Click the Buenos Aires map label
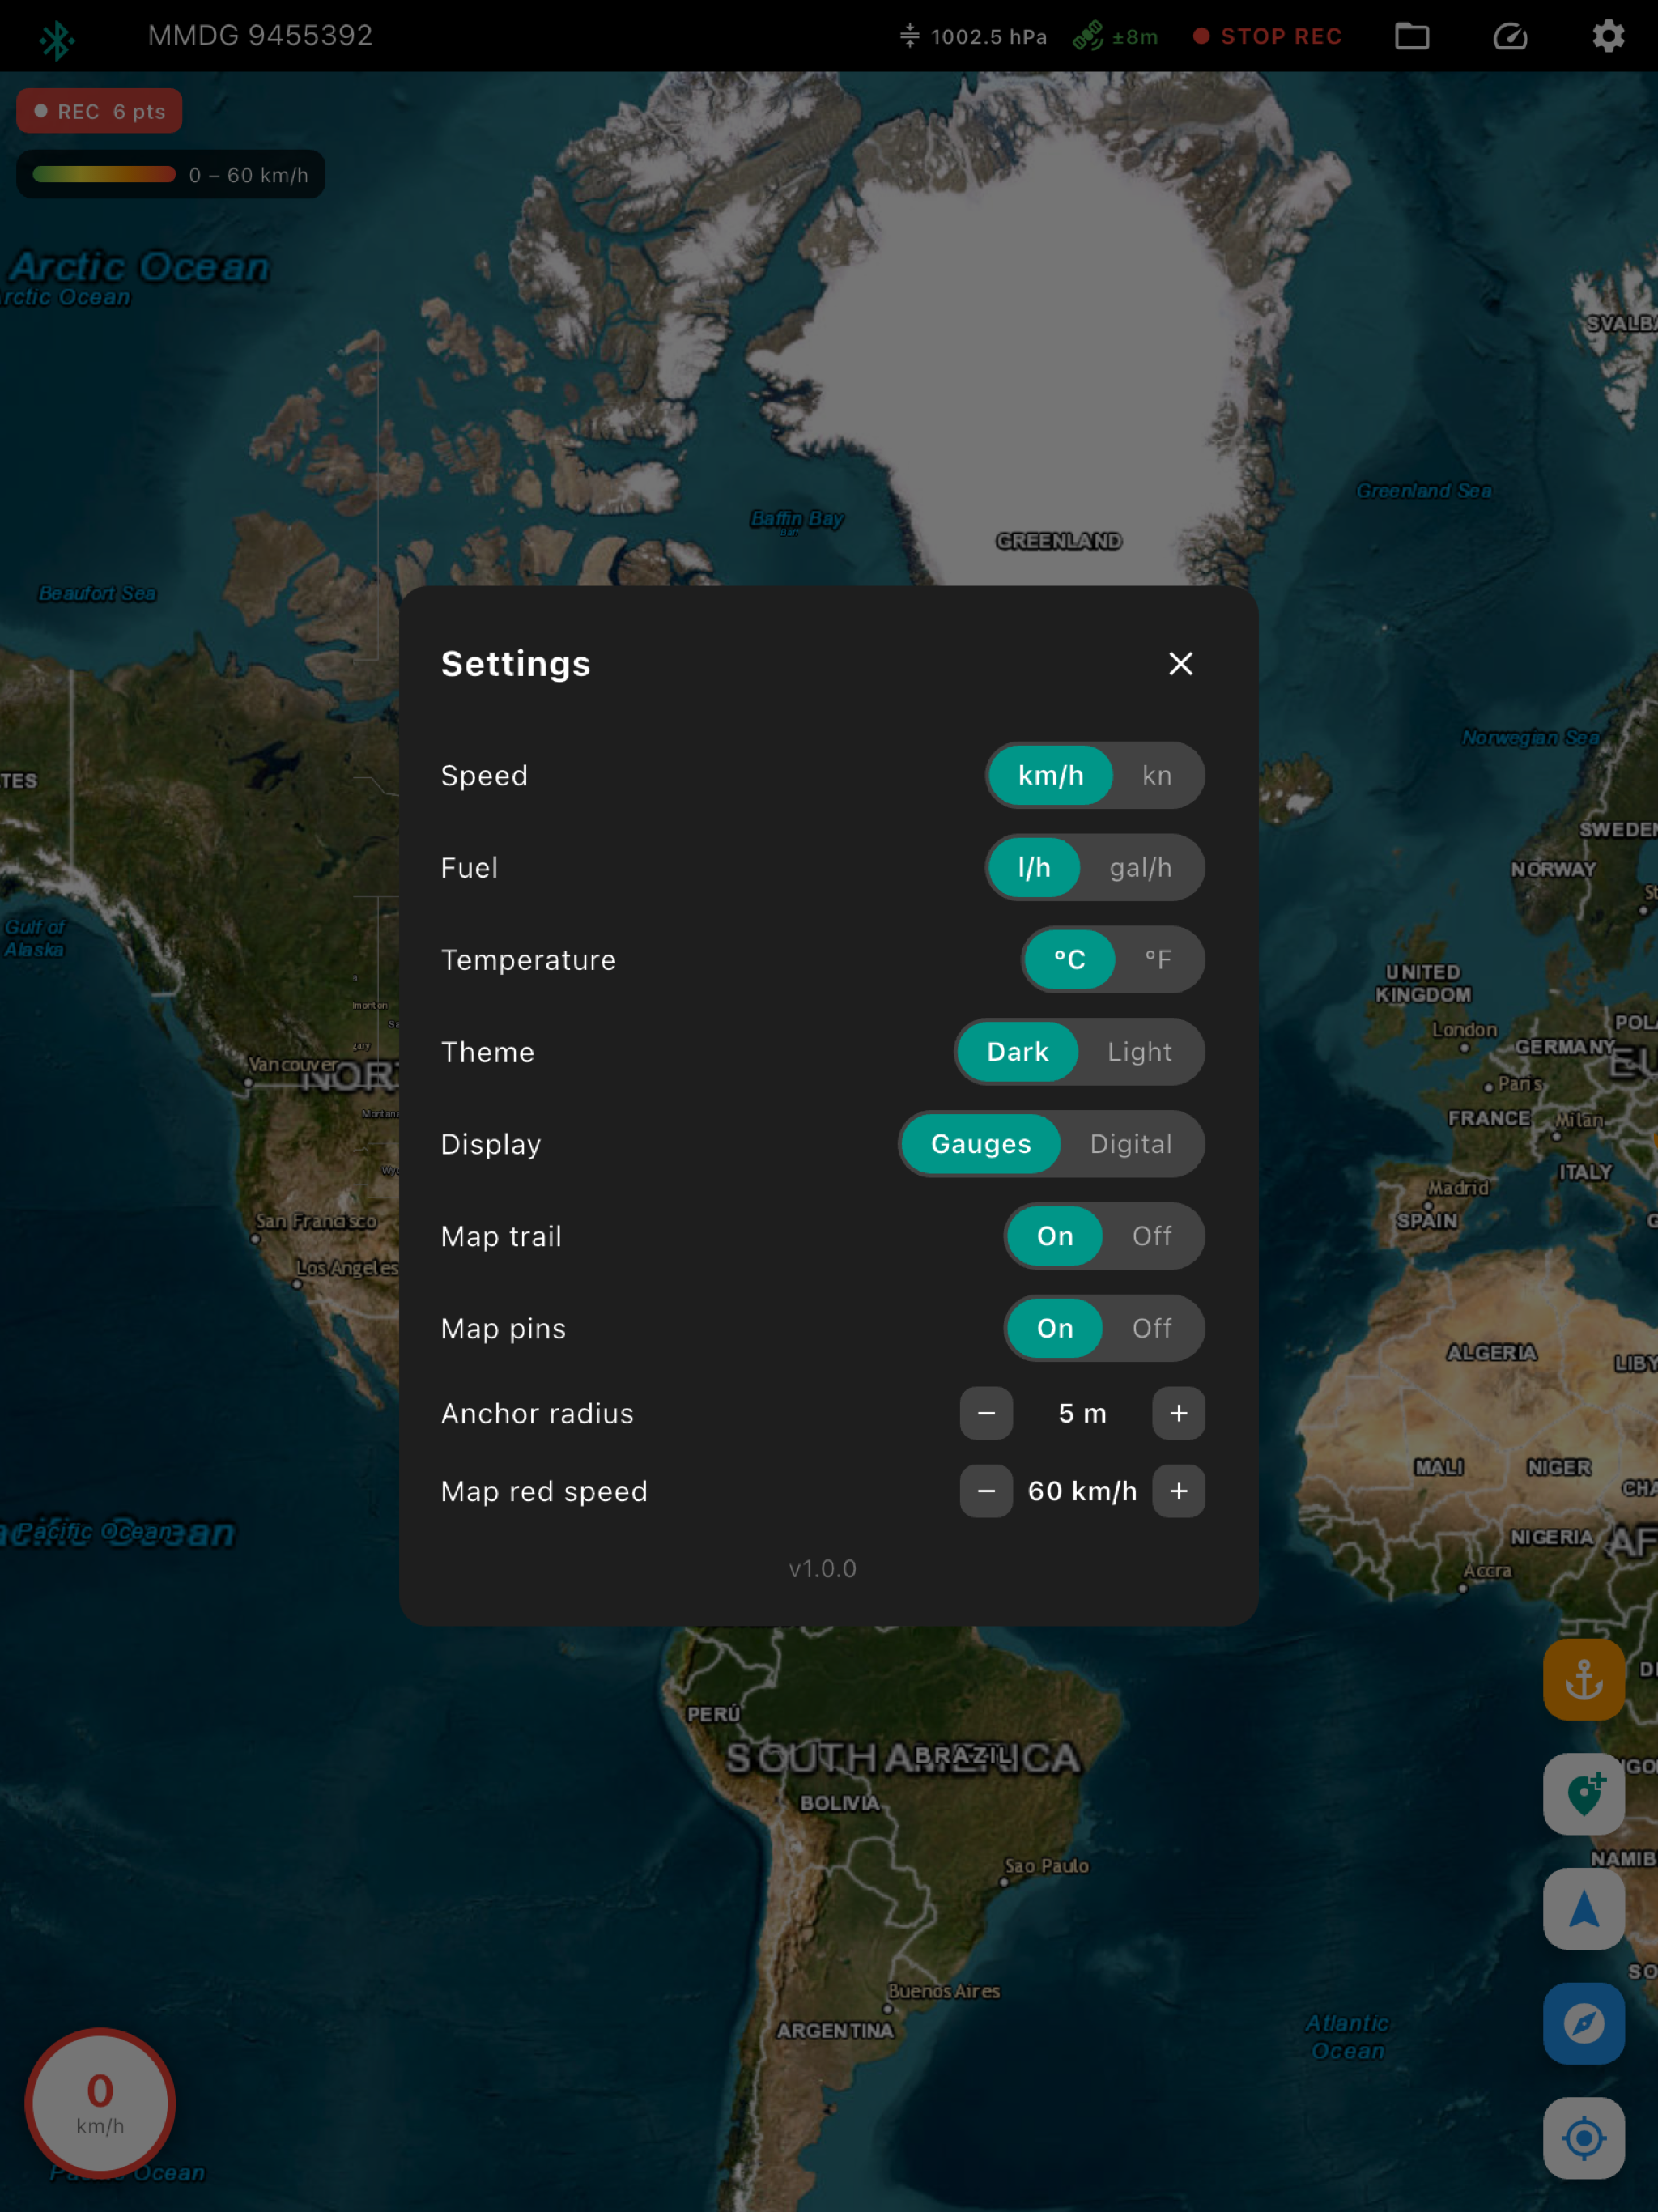1658x2212 pixels. 943,1991
